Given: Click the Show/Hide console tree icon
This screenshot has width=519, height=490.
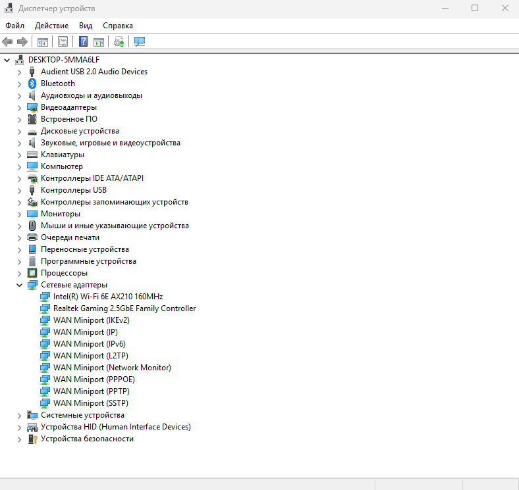Looking at the screenshot, I should [x=43, y=42].
